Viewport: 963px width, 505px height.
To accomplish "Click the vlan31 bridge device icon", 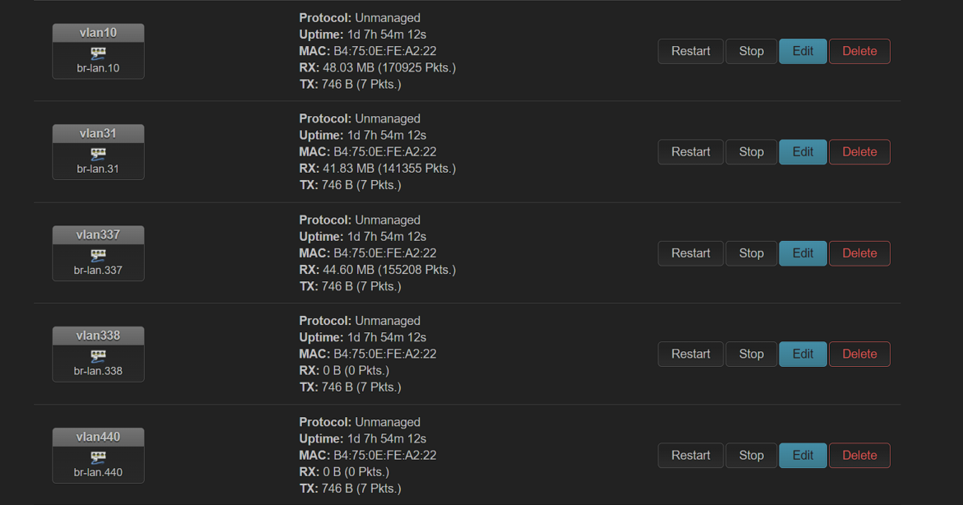I will [98, 154].
